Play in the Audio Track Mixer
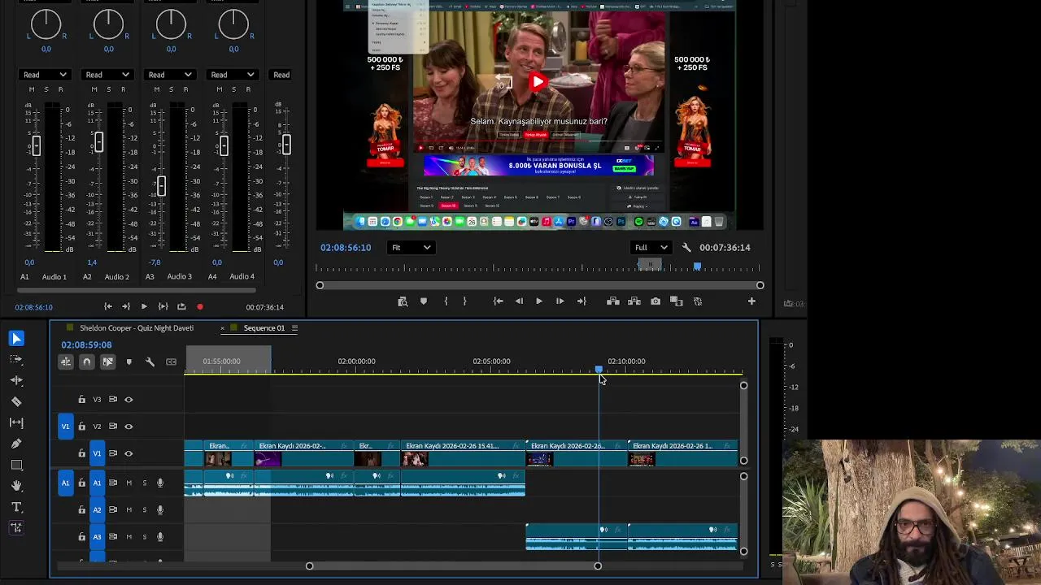Viewport: 1041px width, 585px height. point(144,307)
